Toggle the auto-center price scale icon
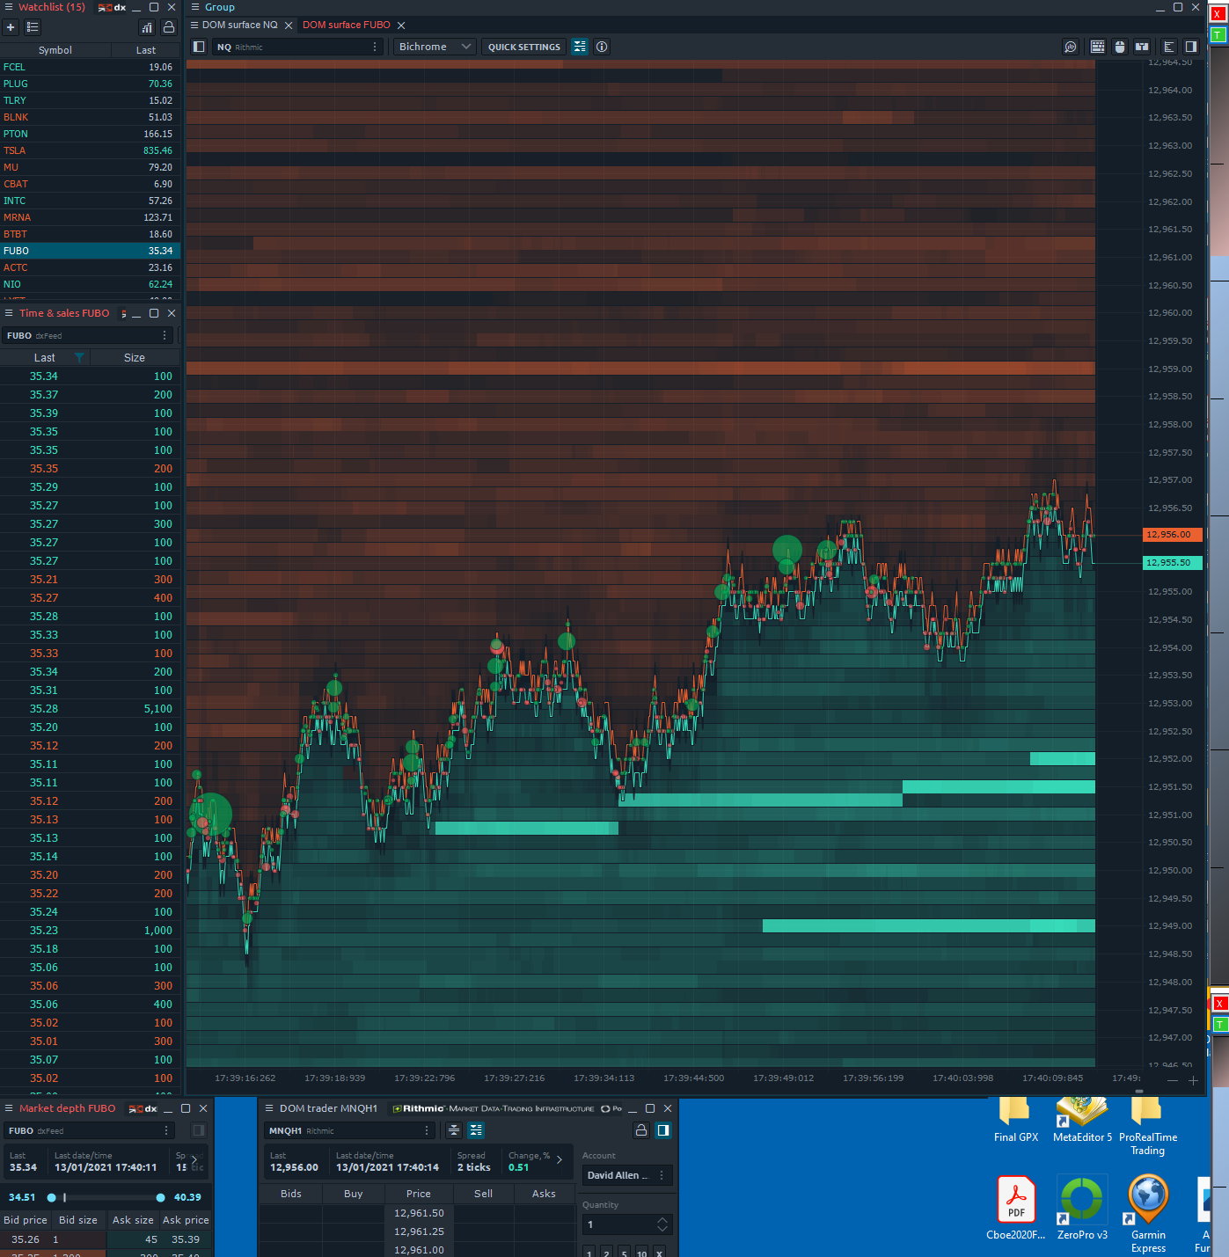1229x1257 pixels. (580, 47)
